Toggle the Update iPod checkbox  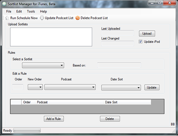(141, 42)
